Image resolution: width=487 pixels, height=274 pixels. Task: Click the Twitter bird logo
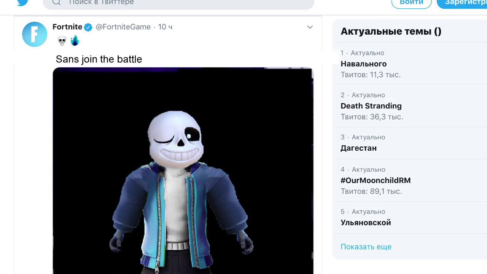[22, 2]
